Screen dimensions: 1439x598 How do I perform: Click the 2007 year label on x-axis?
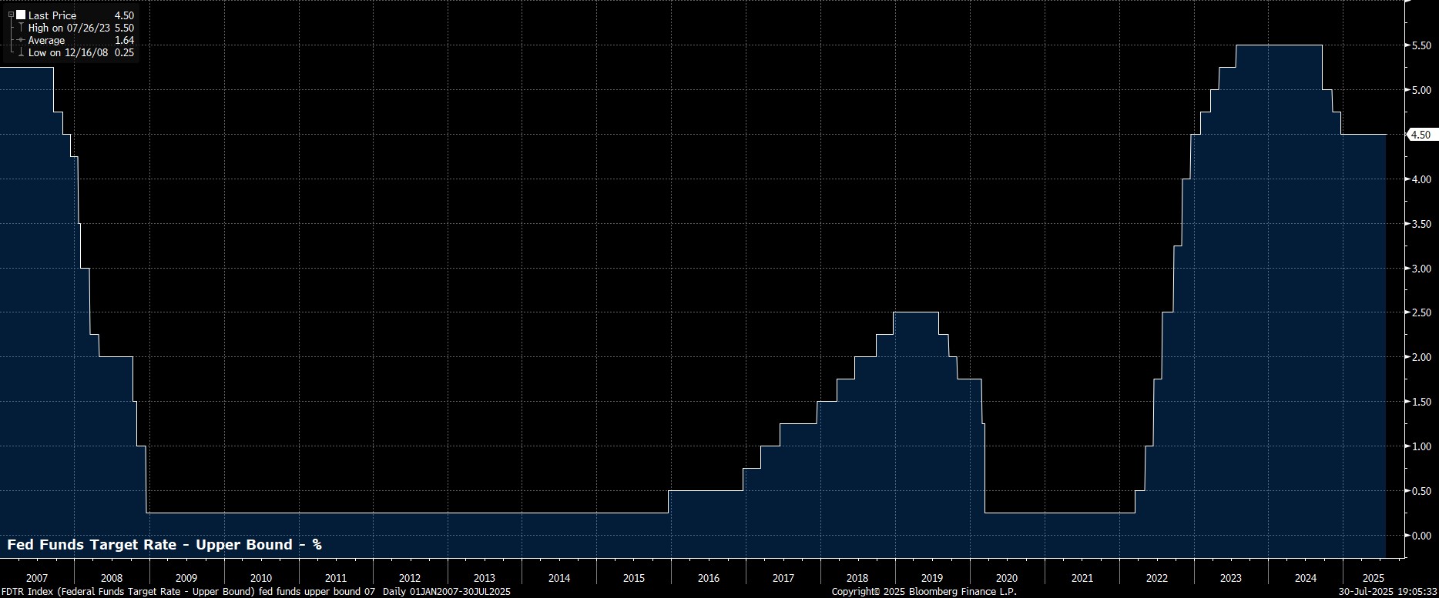pos(37,578)
